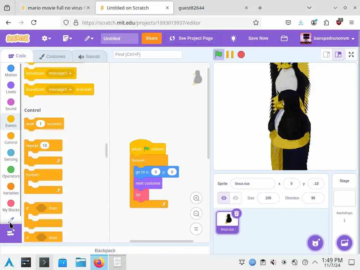Click the next costume block in script
This screenshot has width=360, height=270.
click(148, 183)
